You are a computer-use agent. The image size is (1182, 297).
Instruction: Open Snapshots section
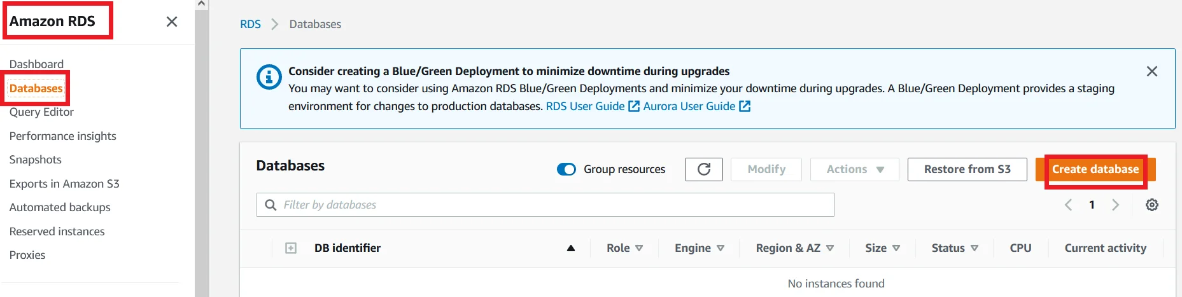[x=35, y=160]
